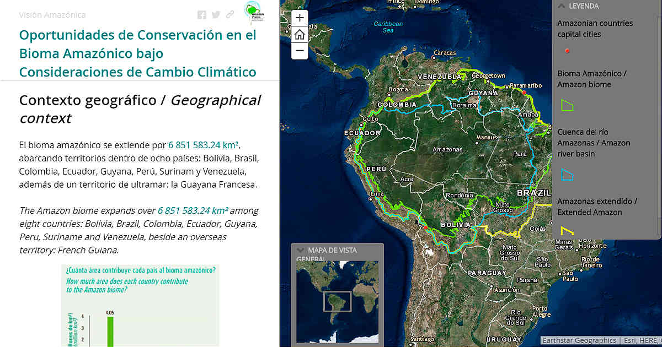Screen dimensions: 662x347
Task: Reset map to default home extent
Action: tap(299, 35)
